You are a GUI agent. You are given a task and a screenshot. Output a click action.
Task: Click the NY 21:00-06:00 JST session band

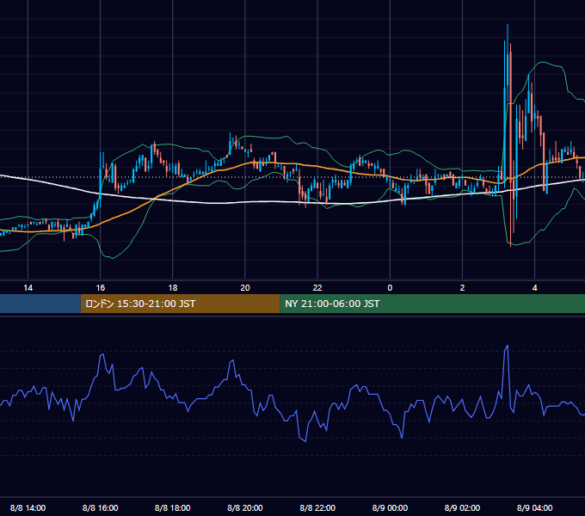[433, 304]
